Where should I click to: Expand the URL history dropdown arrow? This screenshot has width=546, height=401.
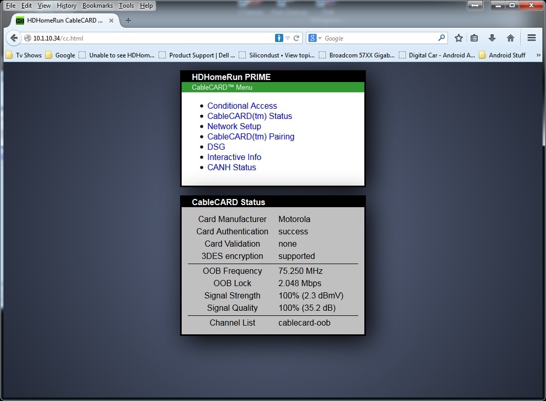coord(288,38)
